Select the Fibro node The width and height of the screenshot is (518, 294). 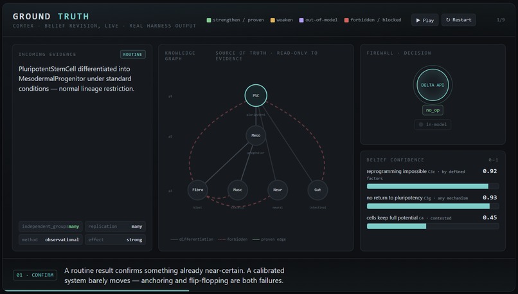click(x=197, y=190)
